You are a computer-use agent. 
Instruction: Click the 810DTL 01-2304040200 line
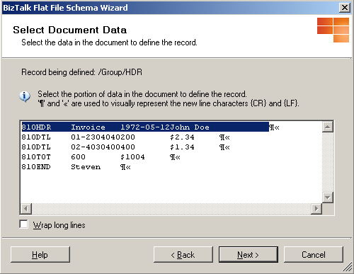(x=125, y=137)
